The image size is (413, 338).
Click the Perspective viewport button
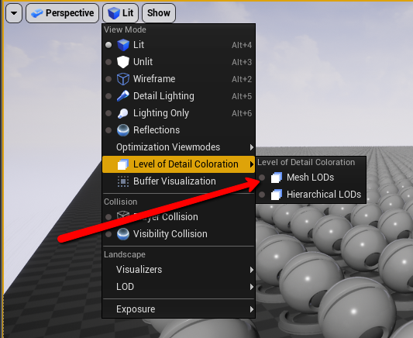click(63, 13)
